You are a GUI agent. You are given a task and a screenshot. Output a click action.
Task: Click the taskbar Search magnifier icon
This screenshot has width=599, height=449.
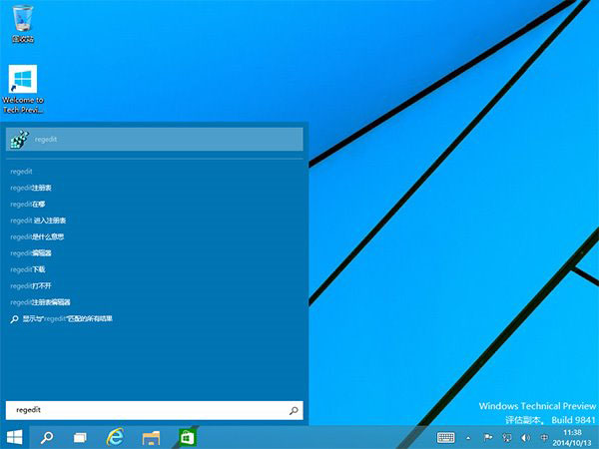47,437
